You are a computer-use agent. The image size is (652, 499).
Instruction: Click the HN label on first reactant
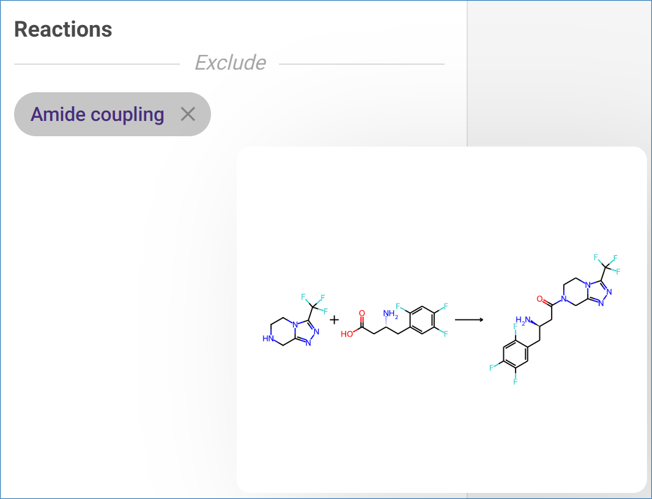pos(269,338)
